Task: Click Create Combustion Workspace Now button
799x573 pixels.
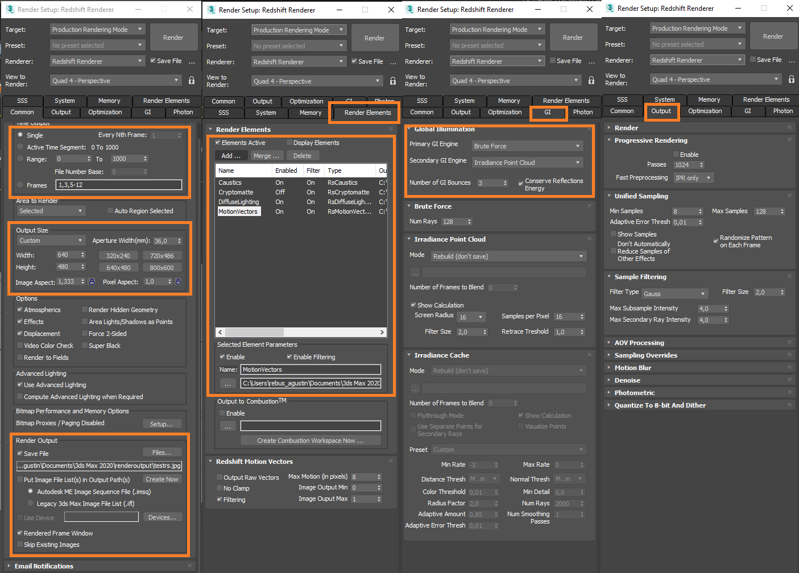Action: [311, 441]
